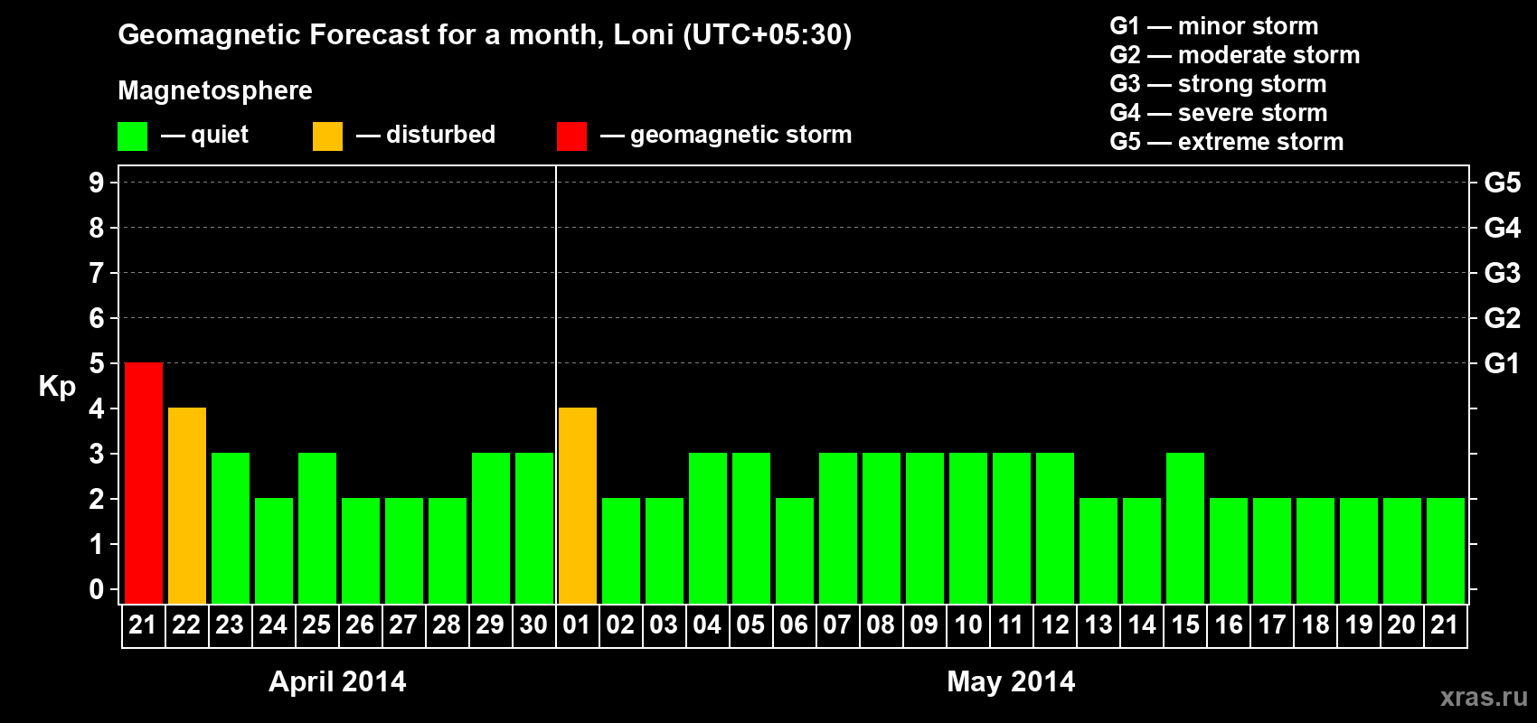This screenshot has height=723, width=1537.
Task: Click the '— disturbed' legend label
Action: 426,135
